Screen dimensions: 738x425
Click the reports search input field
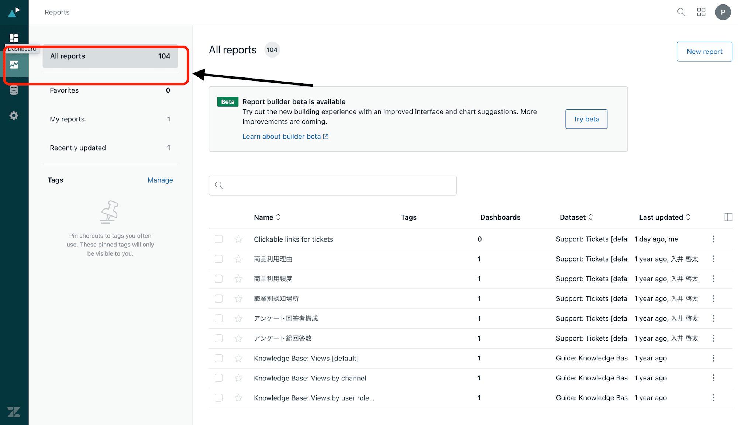332,185
